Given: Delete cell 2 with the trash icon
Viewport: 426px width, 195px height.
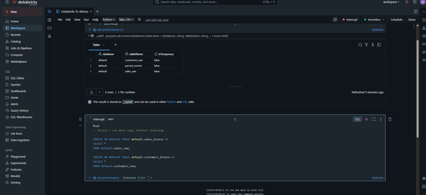Looking at the screenshot, I should 390,119.
